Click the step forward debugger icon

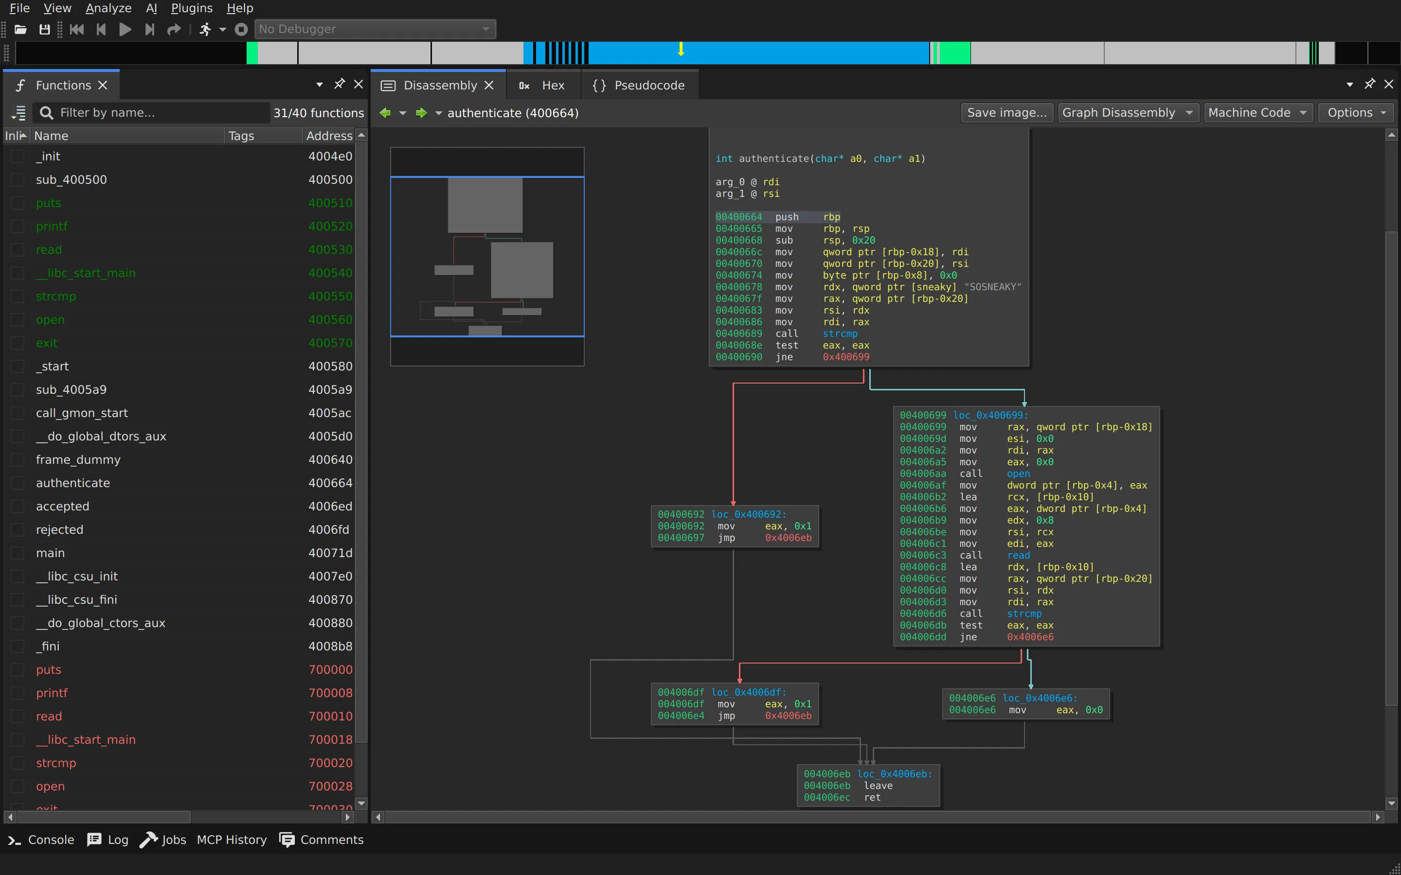pos(149,29)
